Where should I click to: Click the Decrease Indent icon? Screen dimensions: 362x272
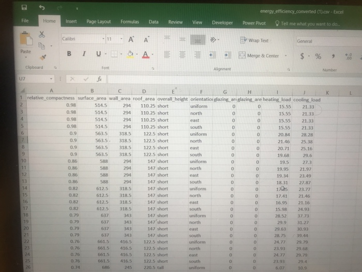click(x=213, y=55)
